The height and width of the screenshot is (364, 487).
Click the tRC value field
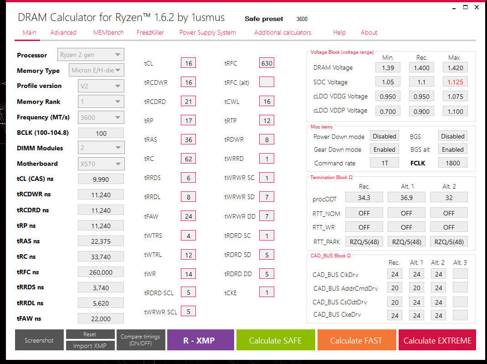[x=189, y=159]
